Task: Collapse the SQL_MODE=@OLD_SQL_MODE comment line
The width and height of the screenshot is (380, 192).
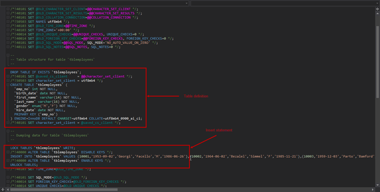Action: point(8,177)
